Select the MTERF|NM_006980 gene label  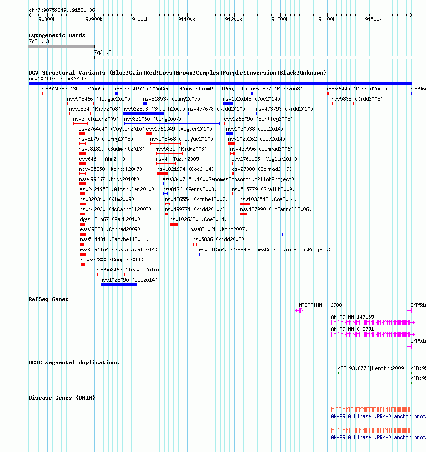pos(320,305)
